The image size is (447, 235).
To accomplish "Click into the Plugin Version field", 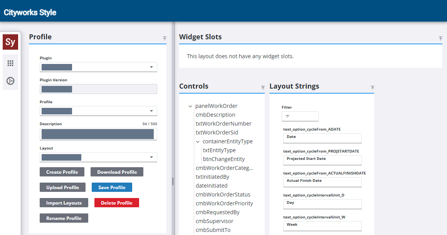I will point(98,89).
